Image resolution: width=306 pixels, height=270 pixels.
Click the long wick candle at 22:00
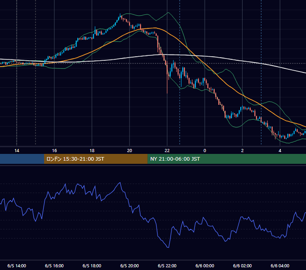tap(167, 78)
